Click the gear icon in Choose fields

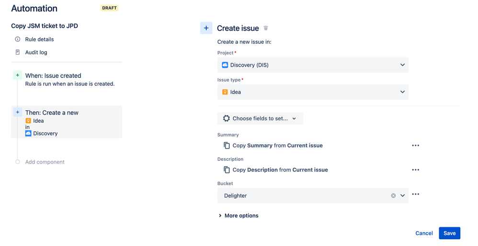coord(227,118)
